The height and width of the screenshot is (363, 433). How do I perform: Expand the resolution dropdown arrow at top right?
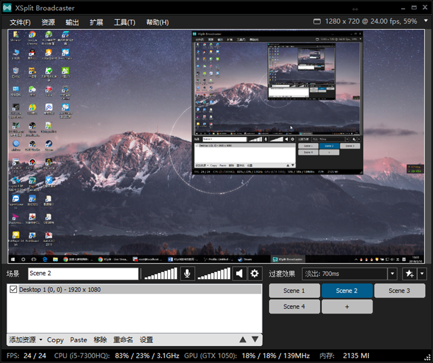point(426,21)
